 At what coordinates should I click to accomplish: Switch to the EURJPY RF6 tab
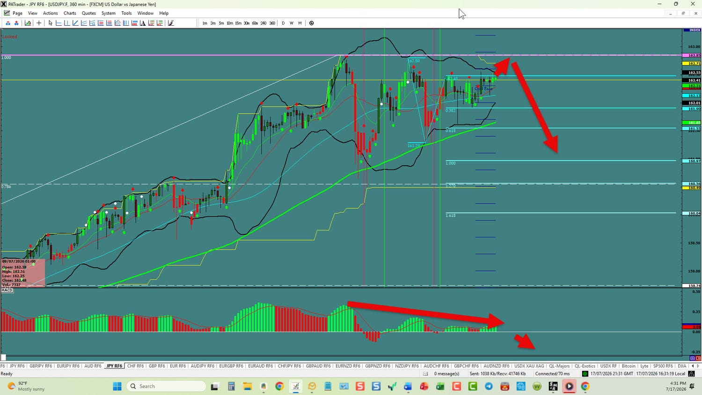tap(68, 366)
